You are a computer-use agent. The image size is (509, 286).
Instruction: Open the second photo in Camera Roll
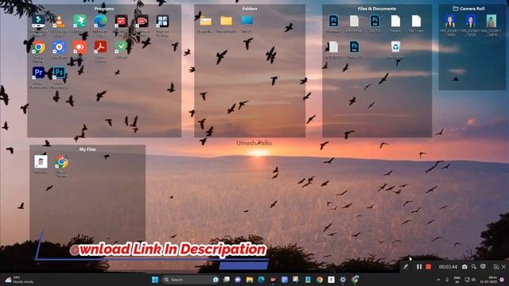[x=471, y=21]
